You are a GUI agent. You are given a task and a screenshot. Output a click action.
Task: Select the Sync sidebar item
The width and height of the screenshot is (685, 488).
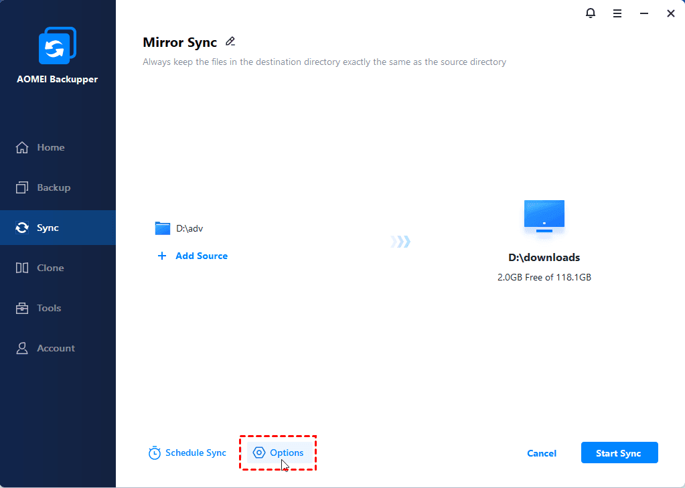(x=48, y=228)
